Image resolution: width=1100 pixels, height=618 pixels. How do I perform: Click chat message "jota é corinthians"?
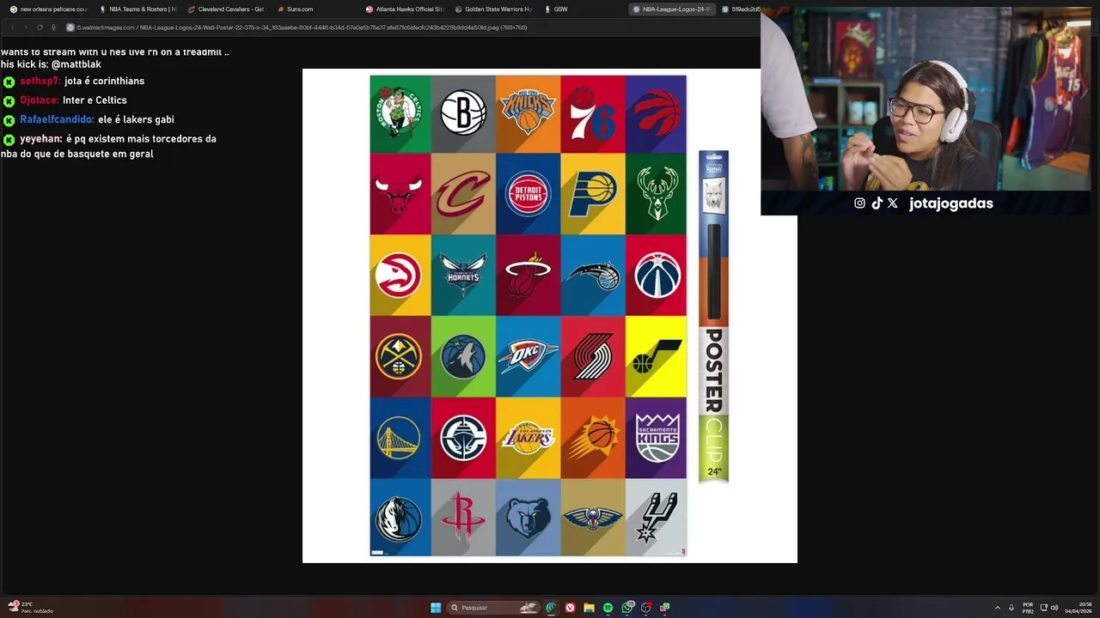[x=104, y=82]
